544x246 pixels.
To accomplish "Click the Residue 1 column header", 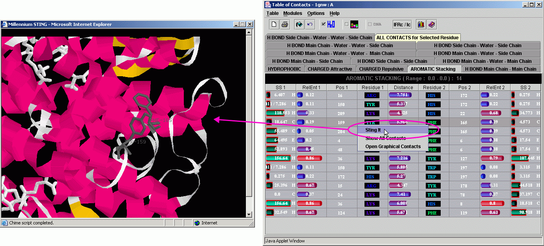I will pos(373,87).
